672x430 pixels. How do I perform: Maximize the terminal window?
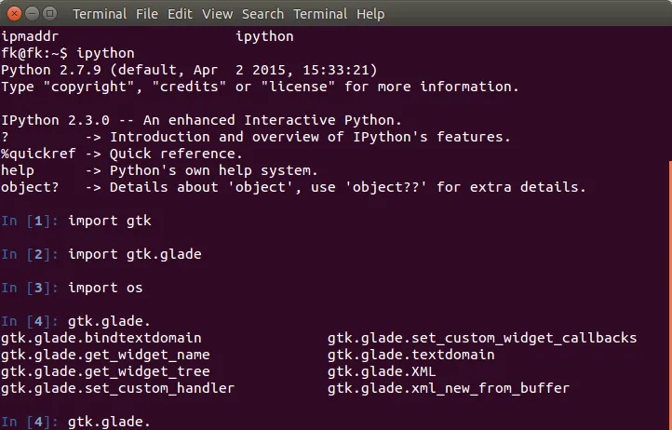coord(49,14)
